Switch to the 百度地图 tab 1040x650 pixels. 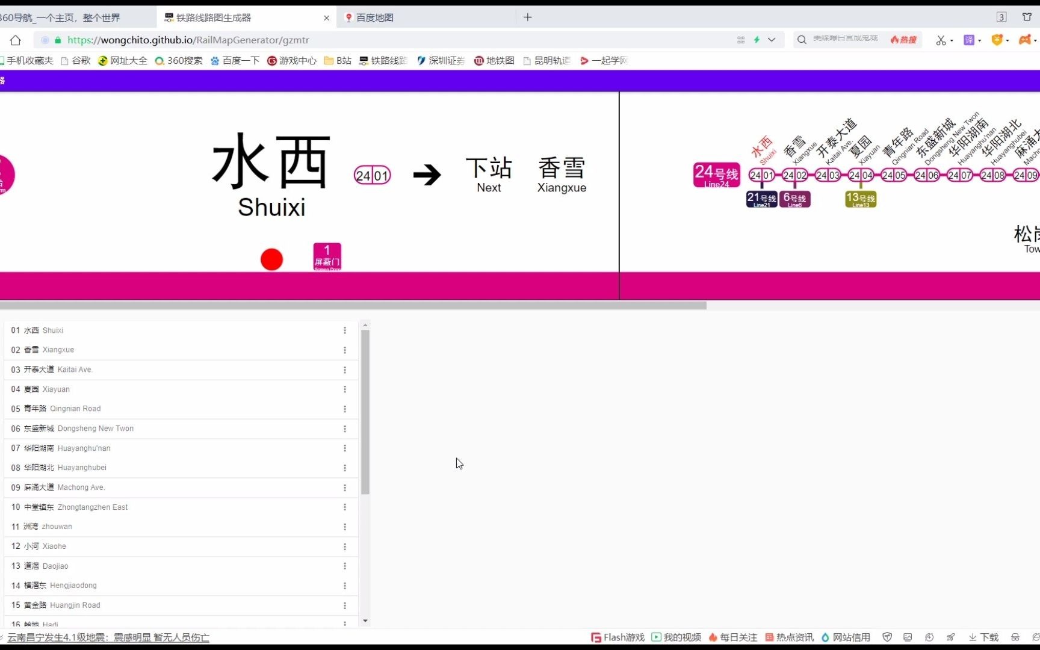coord(425,17)
